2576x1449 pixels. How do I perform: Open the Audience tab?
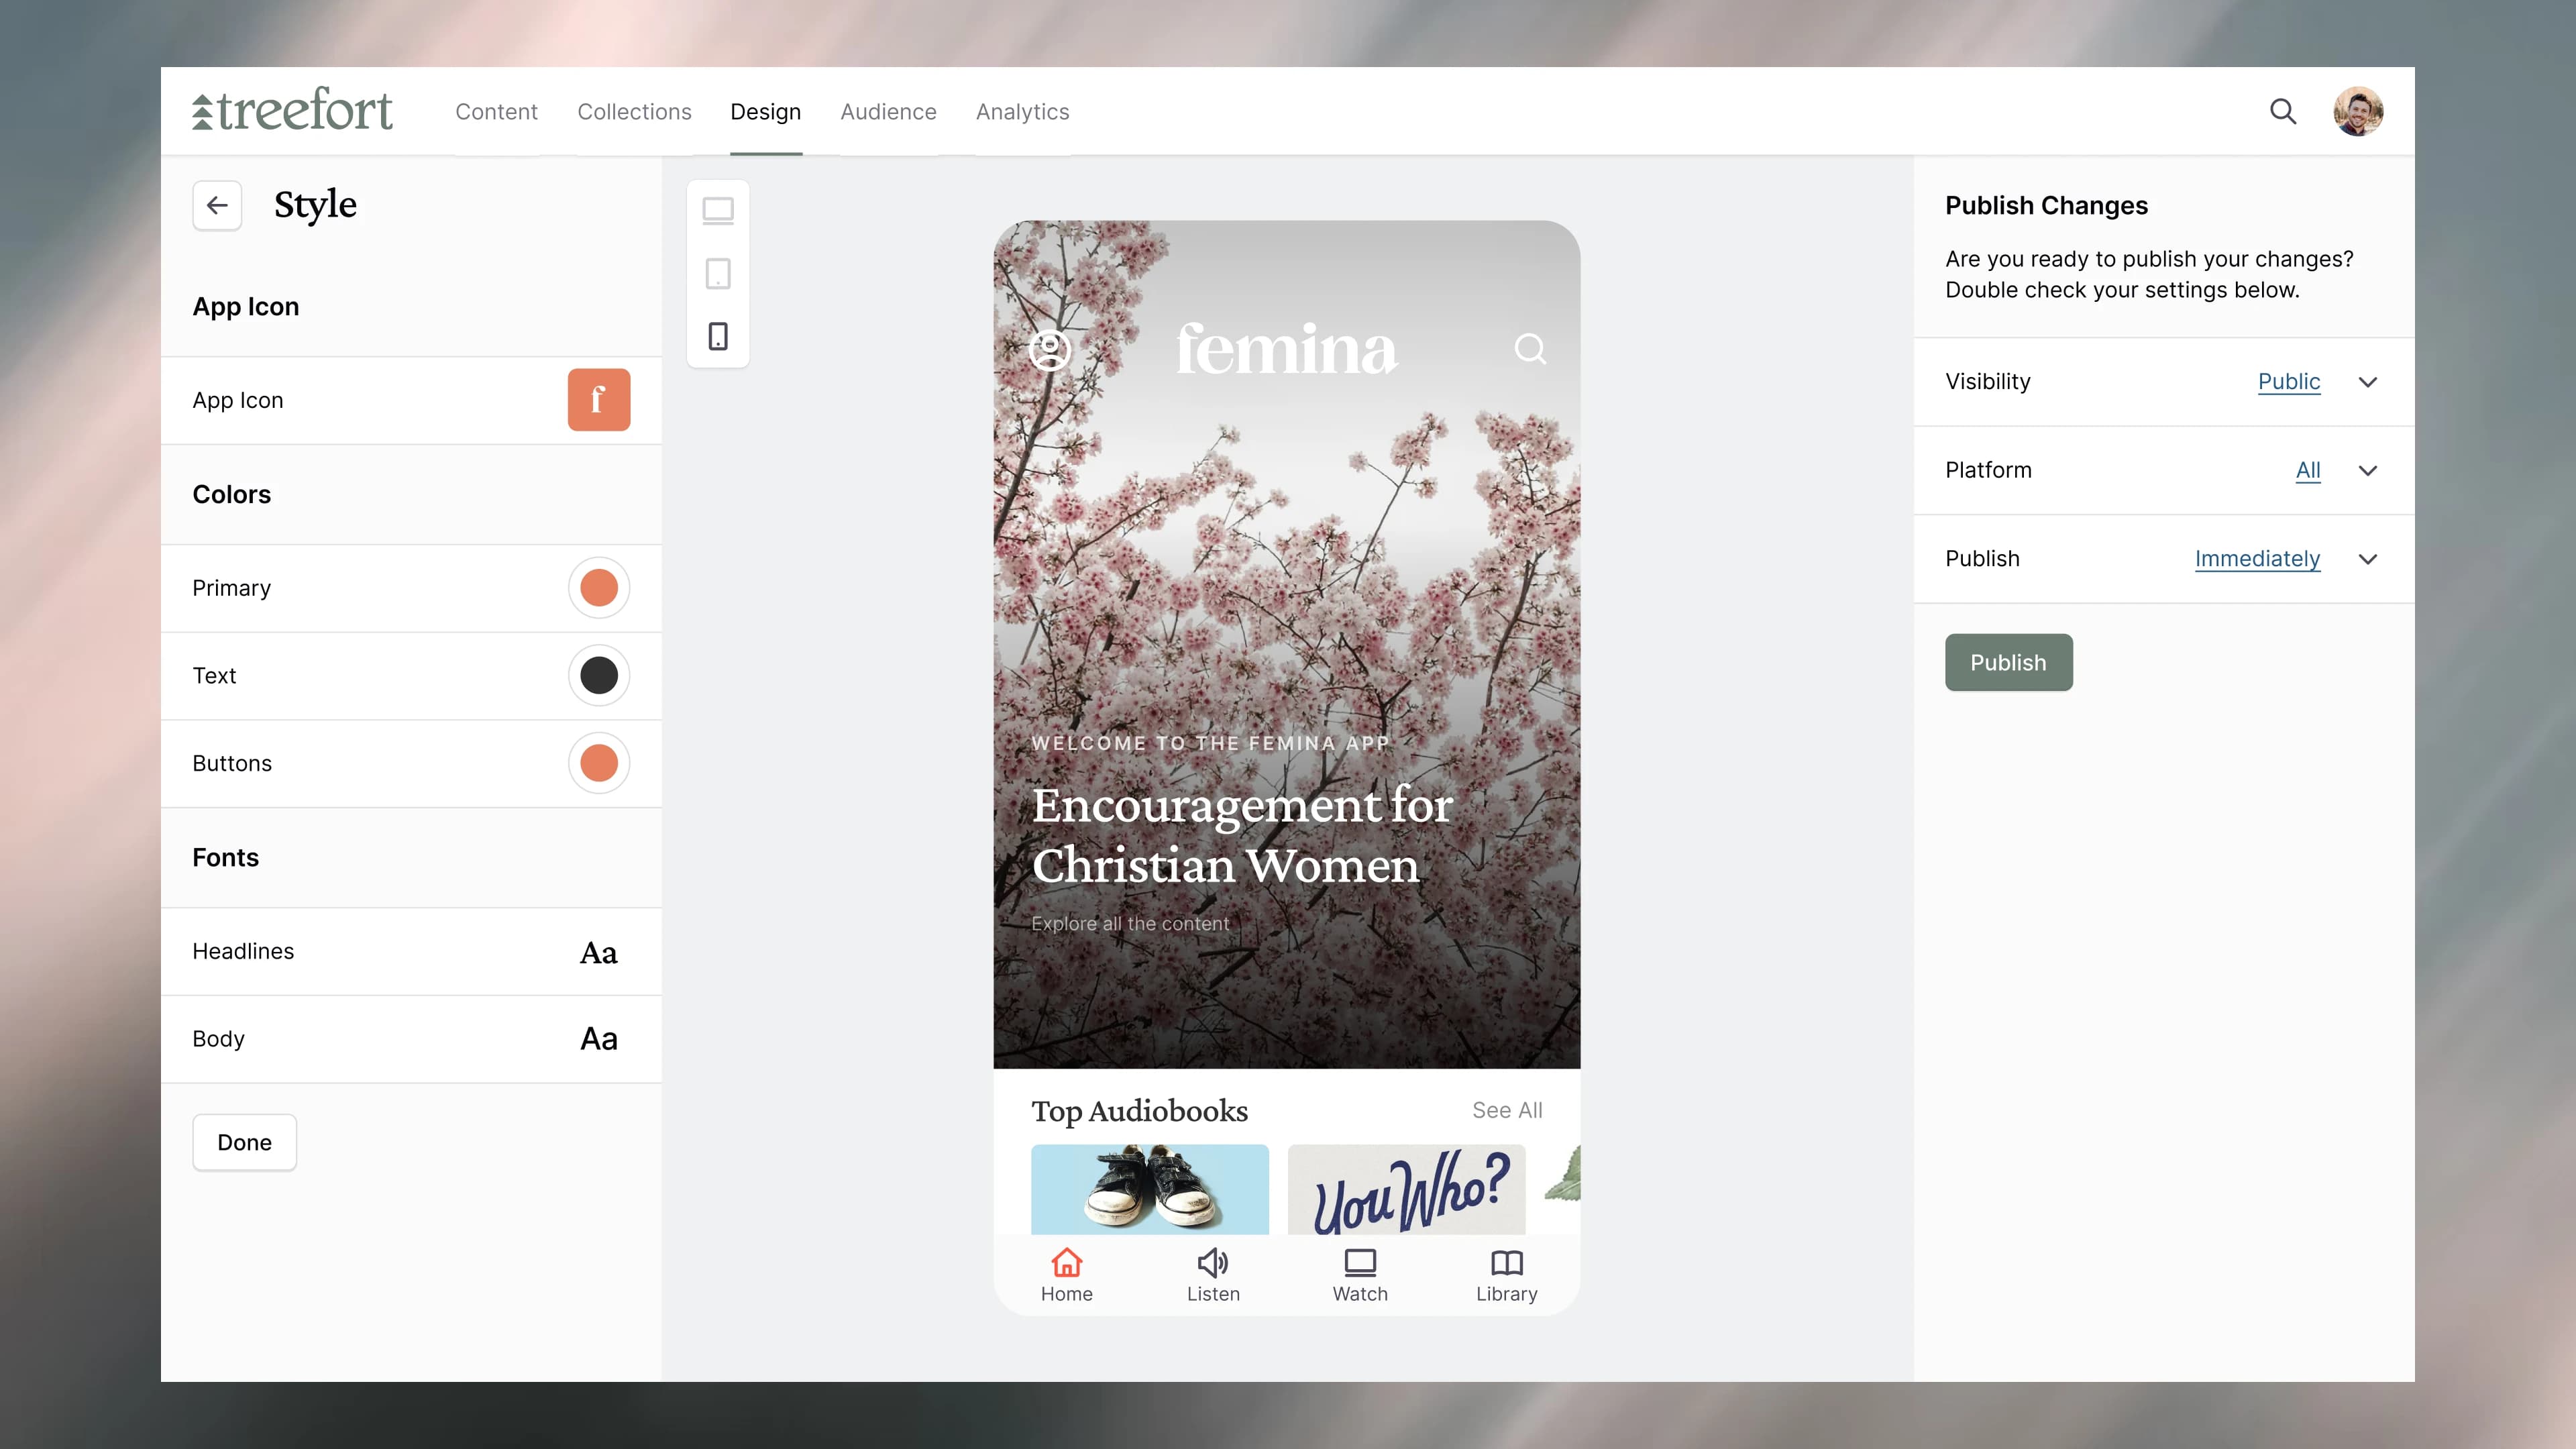888,112
